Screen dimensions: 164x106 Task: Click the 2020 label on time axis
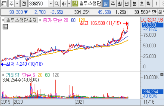[x=18, y=102]
